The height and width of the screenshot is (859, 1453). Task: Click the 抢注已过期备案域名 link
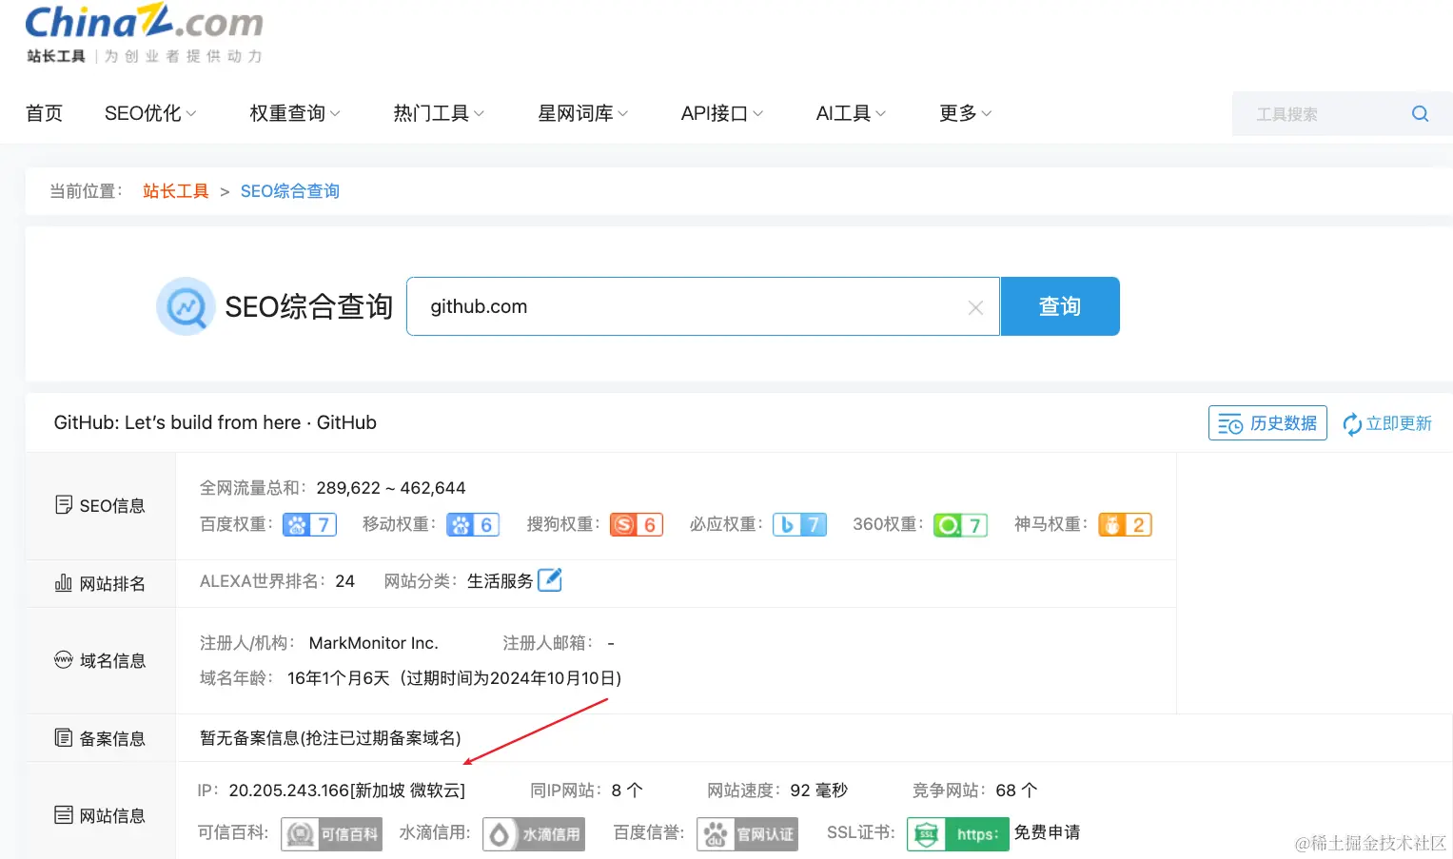click(381, 738)
